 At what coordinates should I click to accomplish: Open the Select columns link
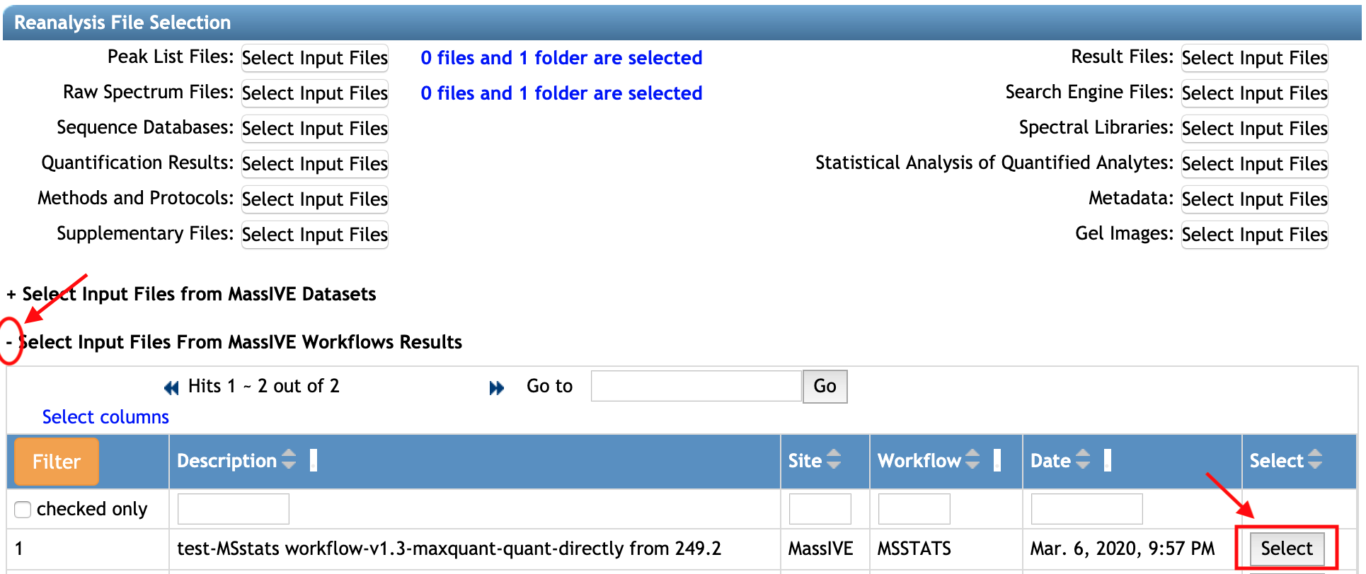click(105, 417)
